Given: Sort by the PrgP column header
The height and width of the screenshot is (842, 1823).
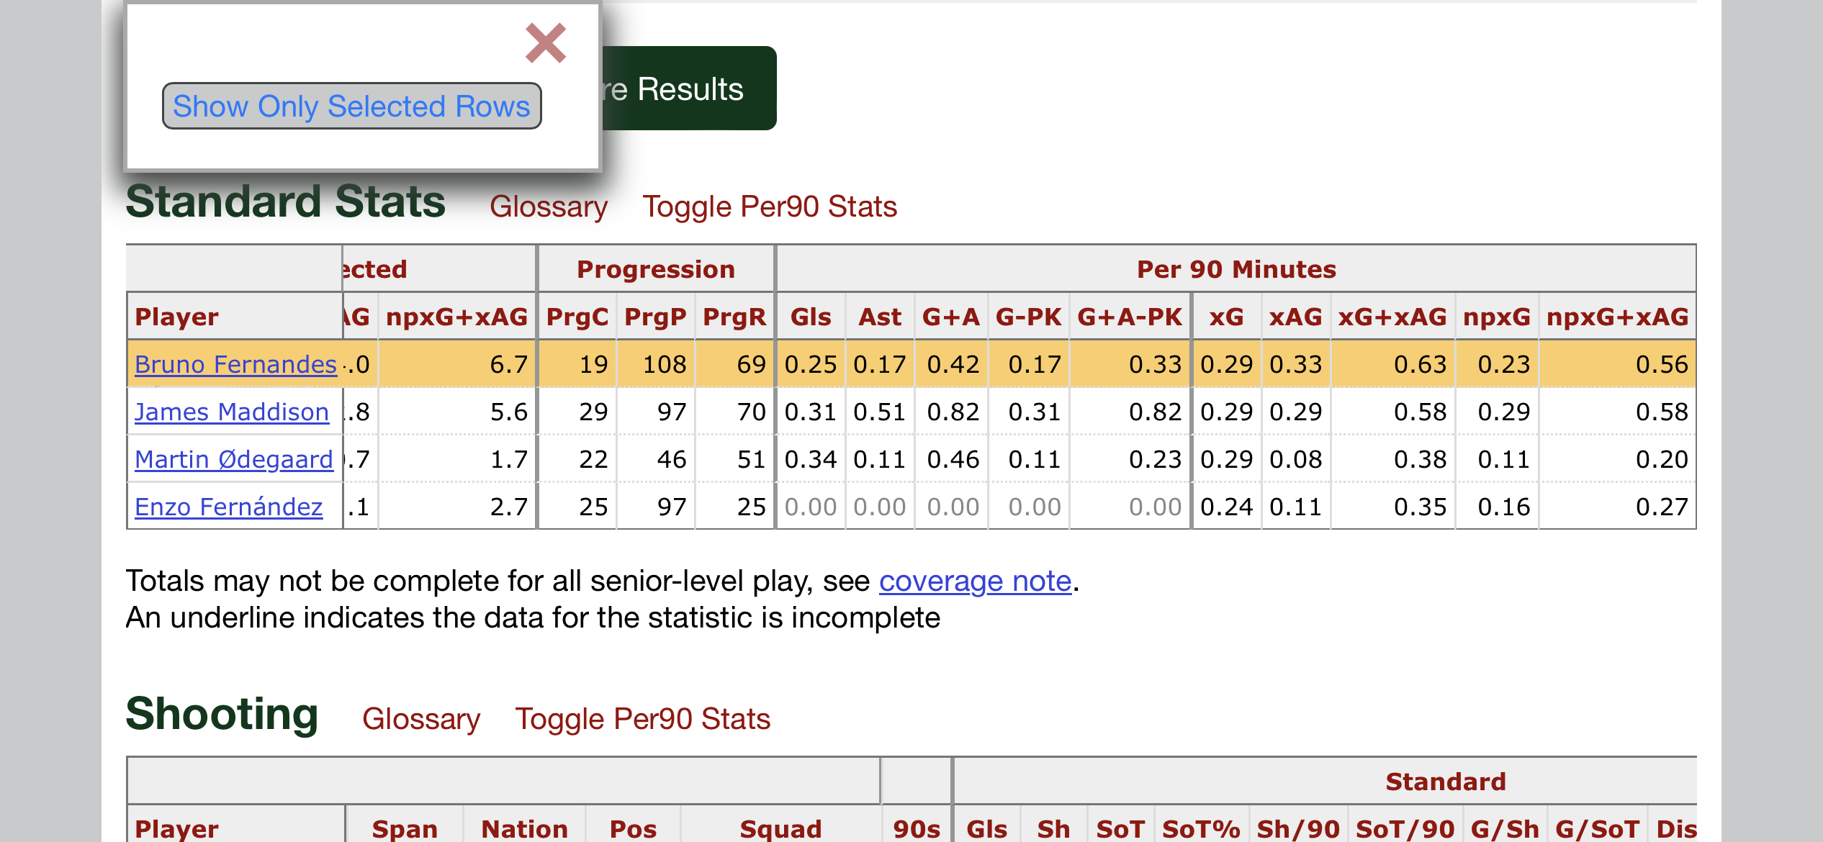Looking at the screenshot, I should pos(655,317).
